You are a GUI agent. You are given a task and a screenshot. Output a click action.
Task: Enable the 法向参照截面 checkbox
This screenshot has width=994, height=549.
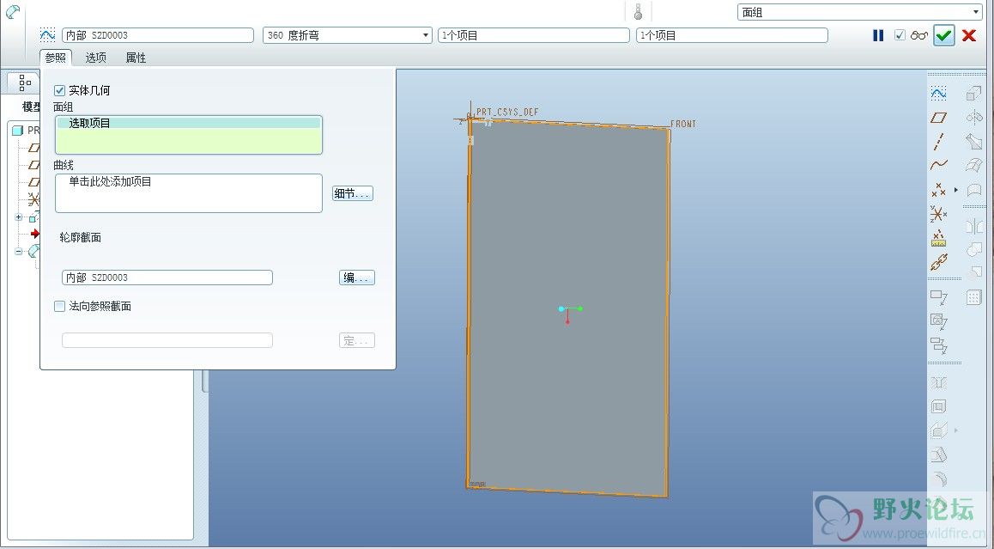(x=59, y=307)
